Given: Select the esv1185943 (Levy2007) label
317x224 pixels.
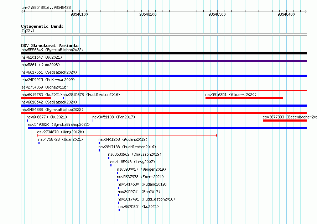Looking at the screenshot, I should (132, 162).
